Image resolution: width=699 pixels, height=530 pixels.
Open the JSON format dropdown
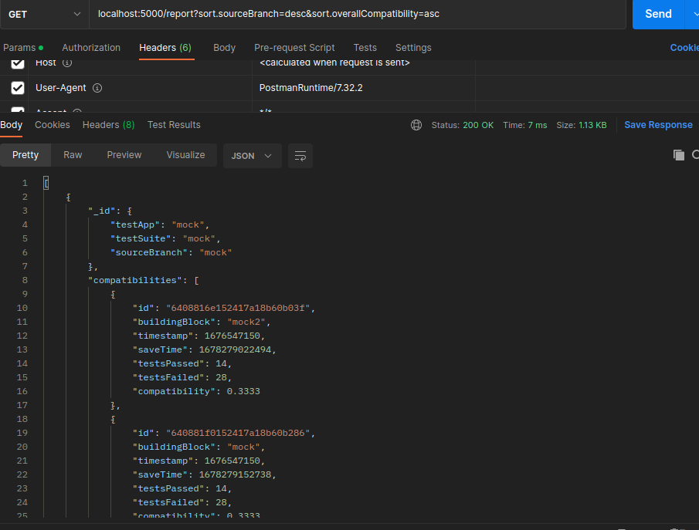252,156
